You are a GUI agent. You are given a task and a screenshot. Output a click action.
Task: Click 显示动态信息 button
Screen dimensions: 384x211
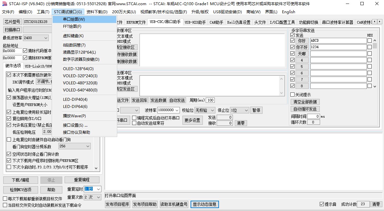pos(204,205)
